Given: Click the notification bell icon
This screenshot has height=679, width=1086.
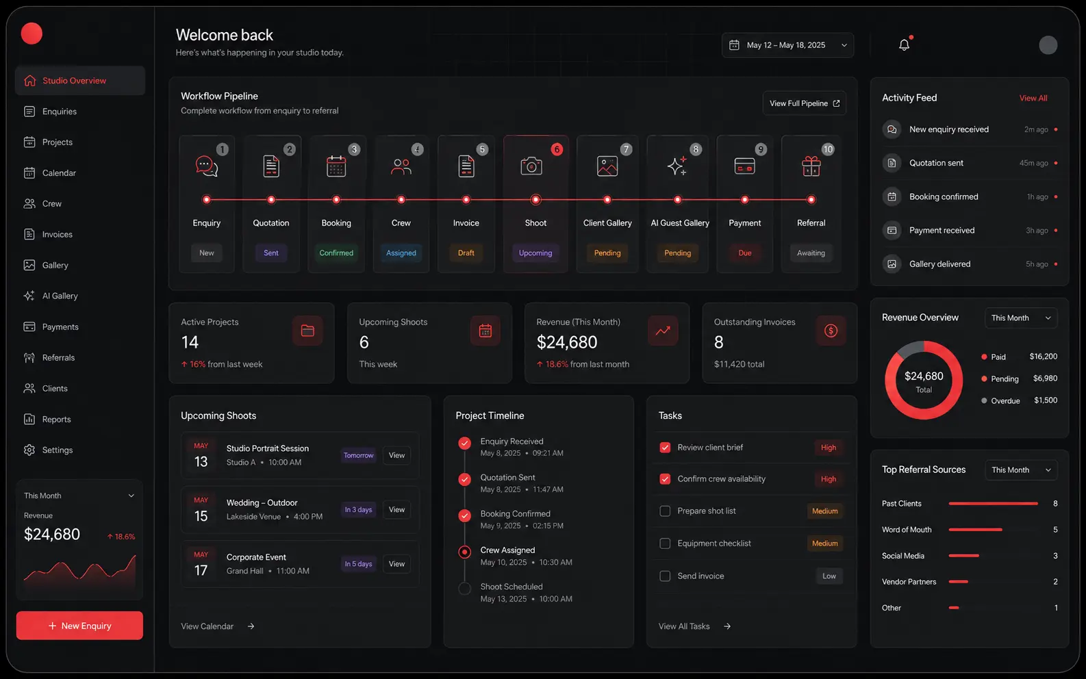Looking at the screenshot, I should click(904, 45).
